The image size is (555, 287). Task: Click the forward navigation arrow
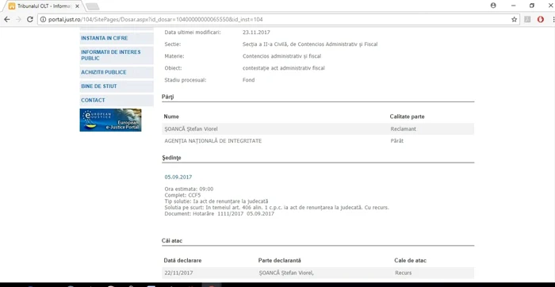[18, 20]
